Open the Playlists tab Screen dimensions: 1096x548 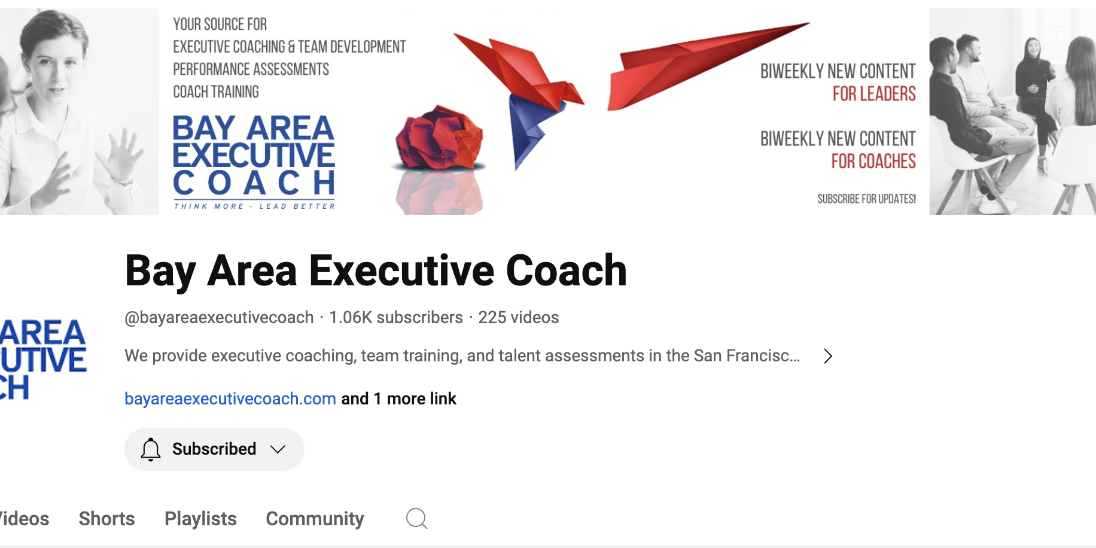[x=200, y=519]
